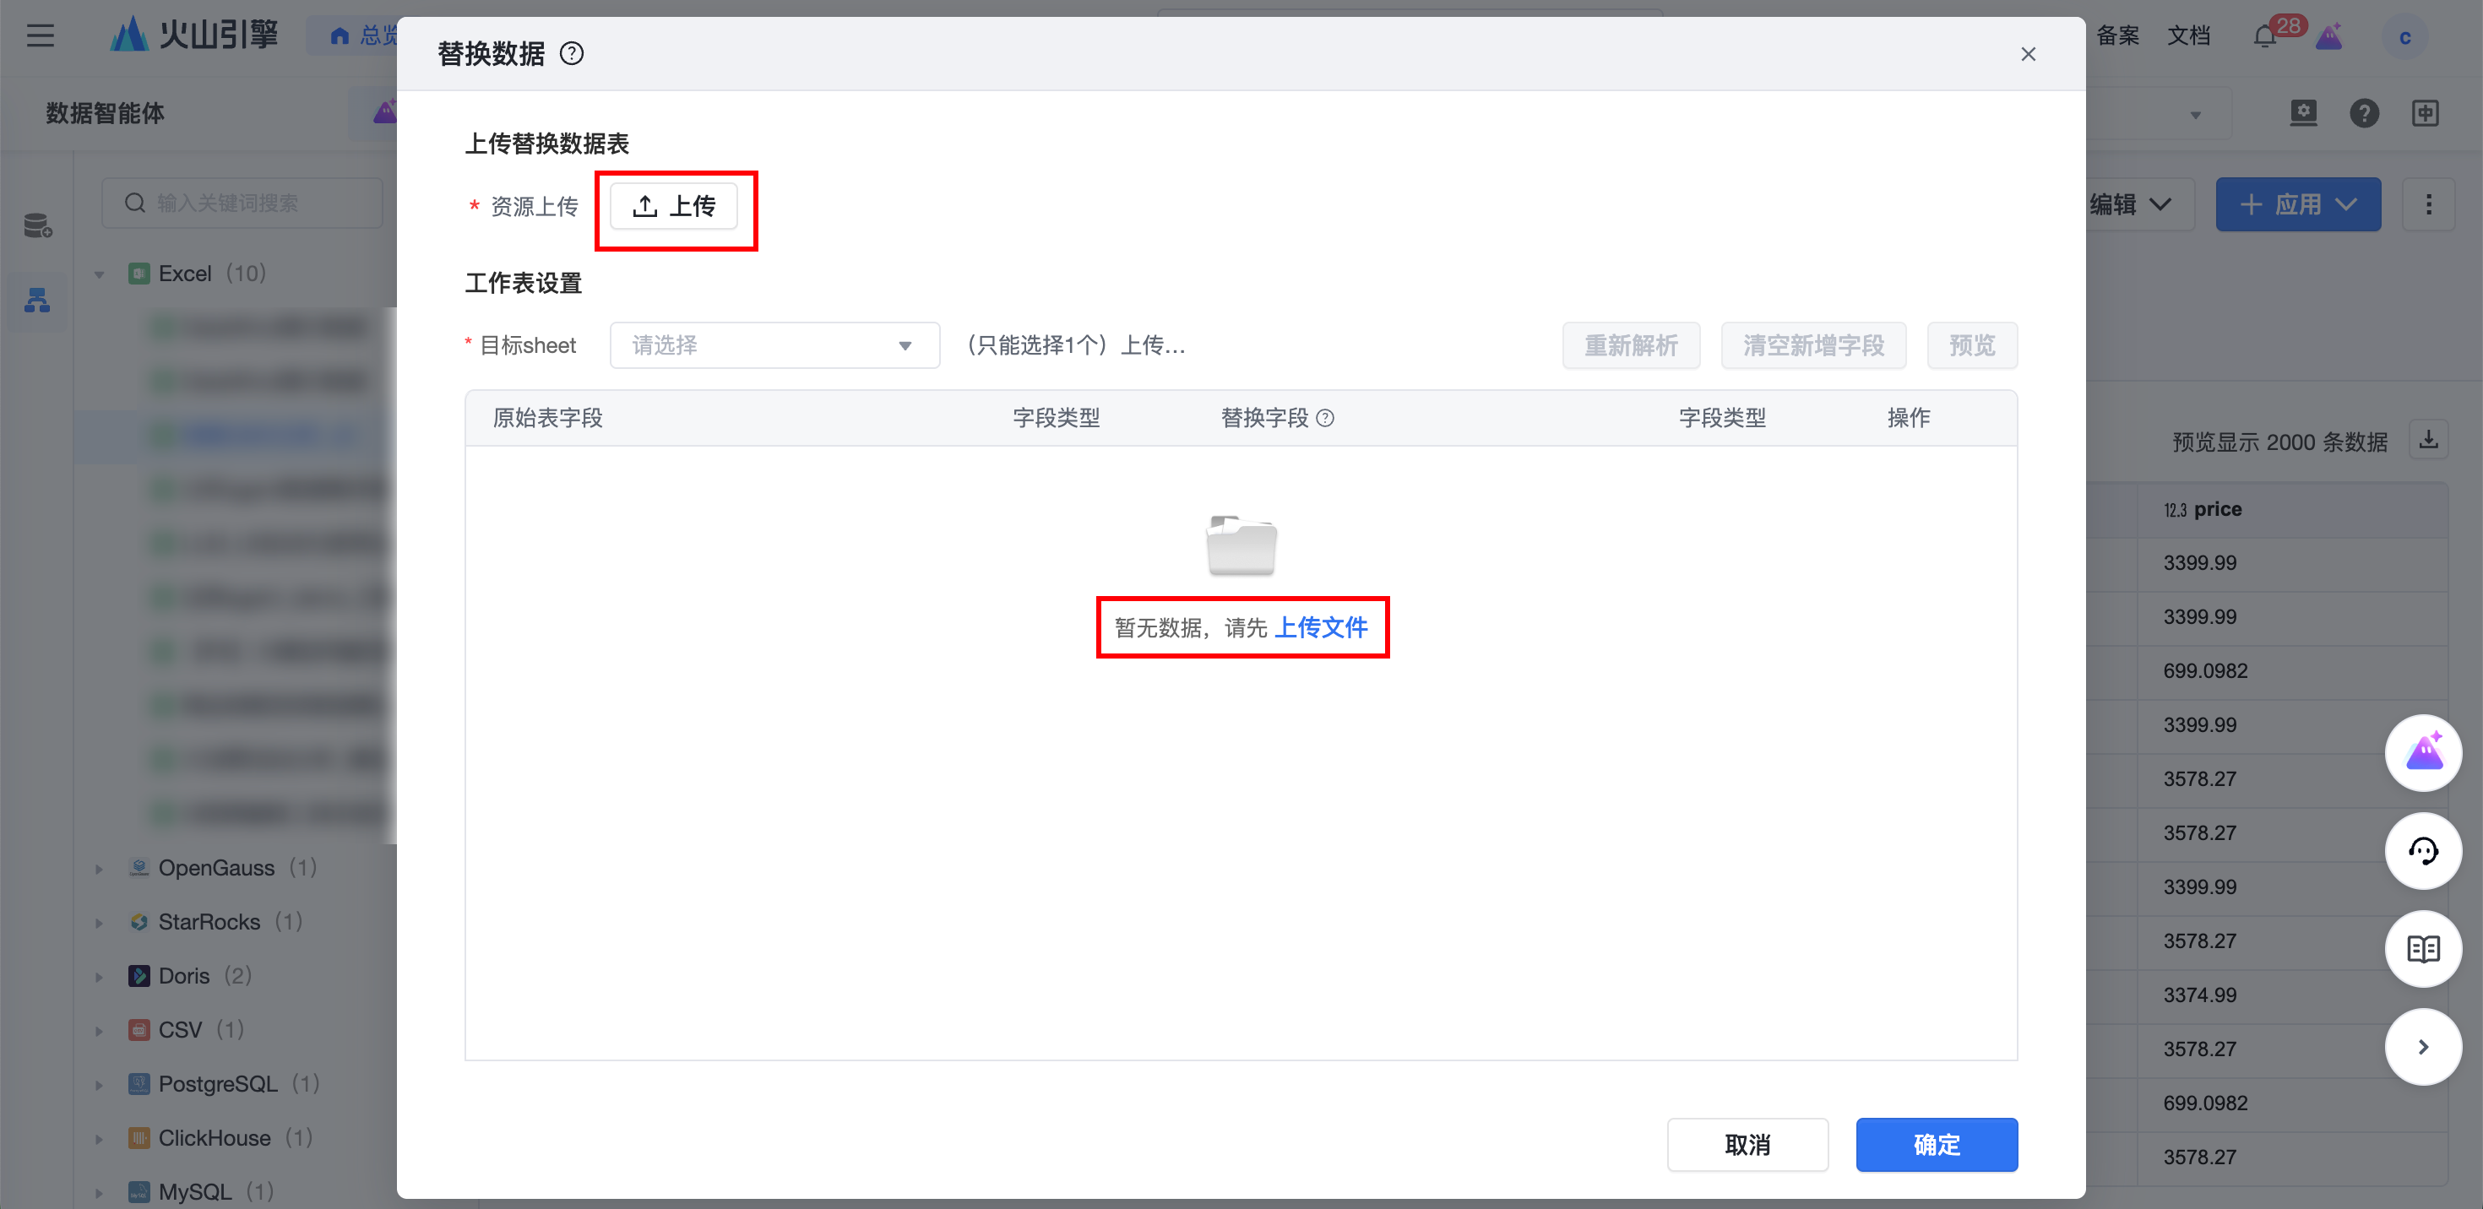Open the 备案 menu item
This screenshot has width=2483, height=1209.
tap(2117, 36)
